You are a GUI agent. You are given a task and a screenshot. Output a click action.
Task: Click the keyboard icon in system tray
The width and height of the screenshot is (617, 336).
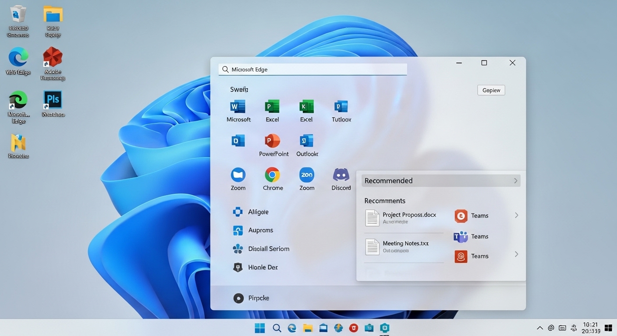562,328
